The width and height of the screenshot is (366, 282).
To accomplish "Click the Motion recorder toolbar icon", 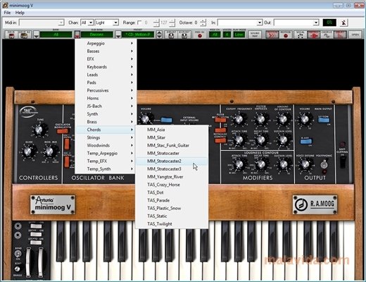I will (x=286, y=35).
